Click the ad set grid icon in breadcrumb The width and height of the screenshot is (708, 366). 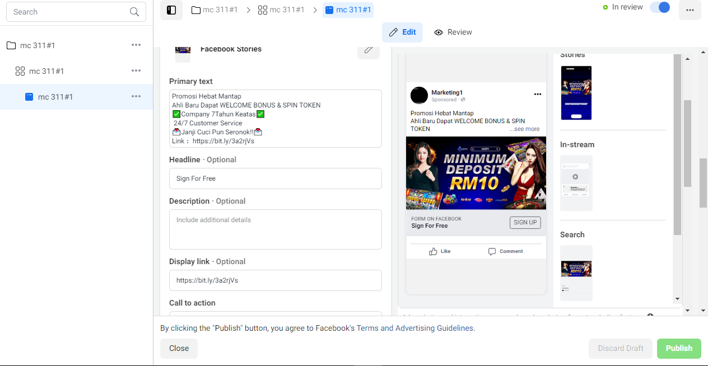tap(262, 10)
